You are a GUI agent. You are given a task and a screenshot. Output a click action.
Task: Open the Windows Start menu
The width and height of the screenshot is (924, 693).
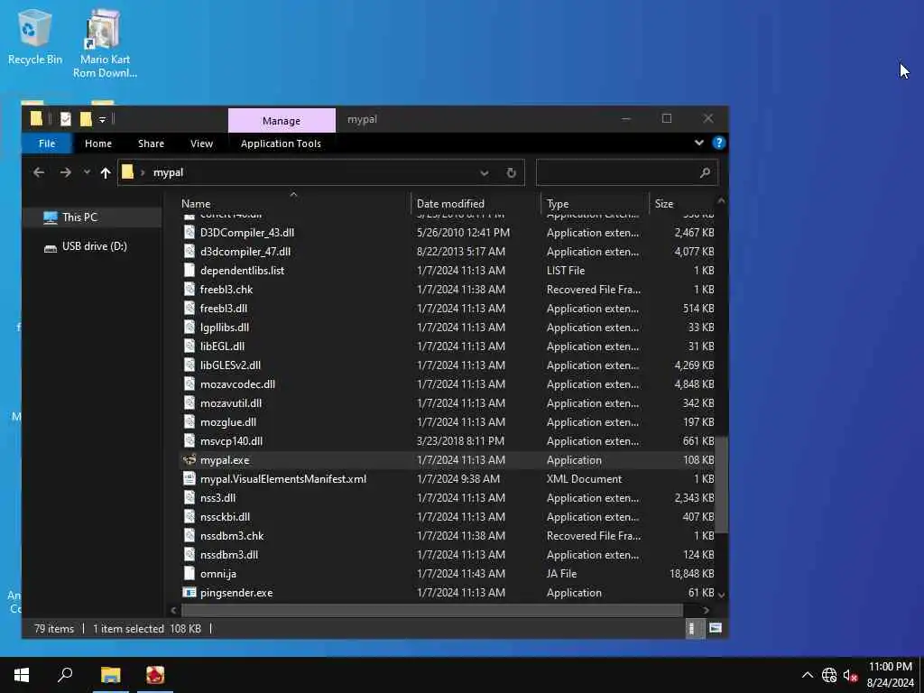coord(22,675)
